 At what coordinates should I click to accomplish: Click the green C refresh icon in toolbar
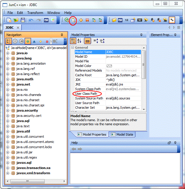(67, 20)
